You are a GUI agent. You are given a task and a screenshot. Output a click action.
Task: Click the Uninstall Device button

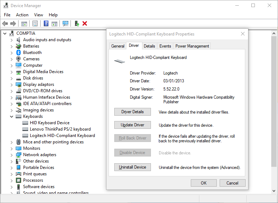(x=132, y=167)
